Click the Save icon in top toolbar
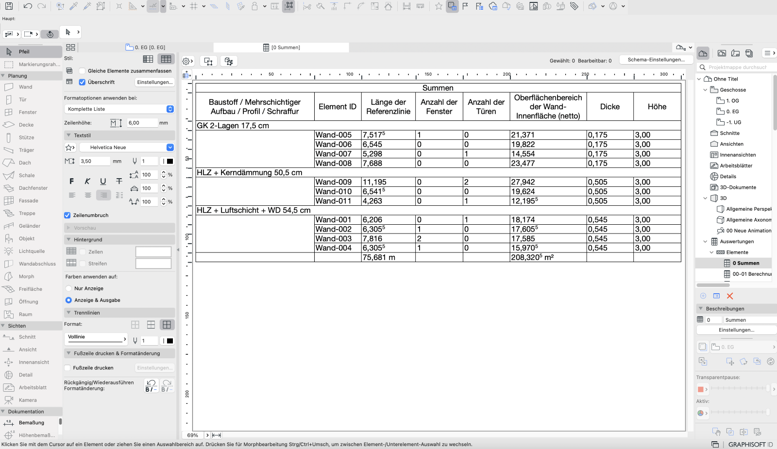This screenshot has width=777, height=449. (x=9, y=6)
